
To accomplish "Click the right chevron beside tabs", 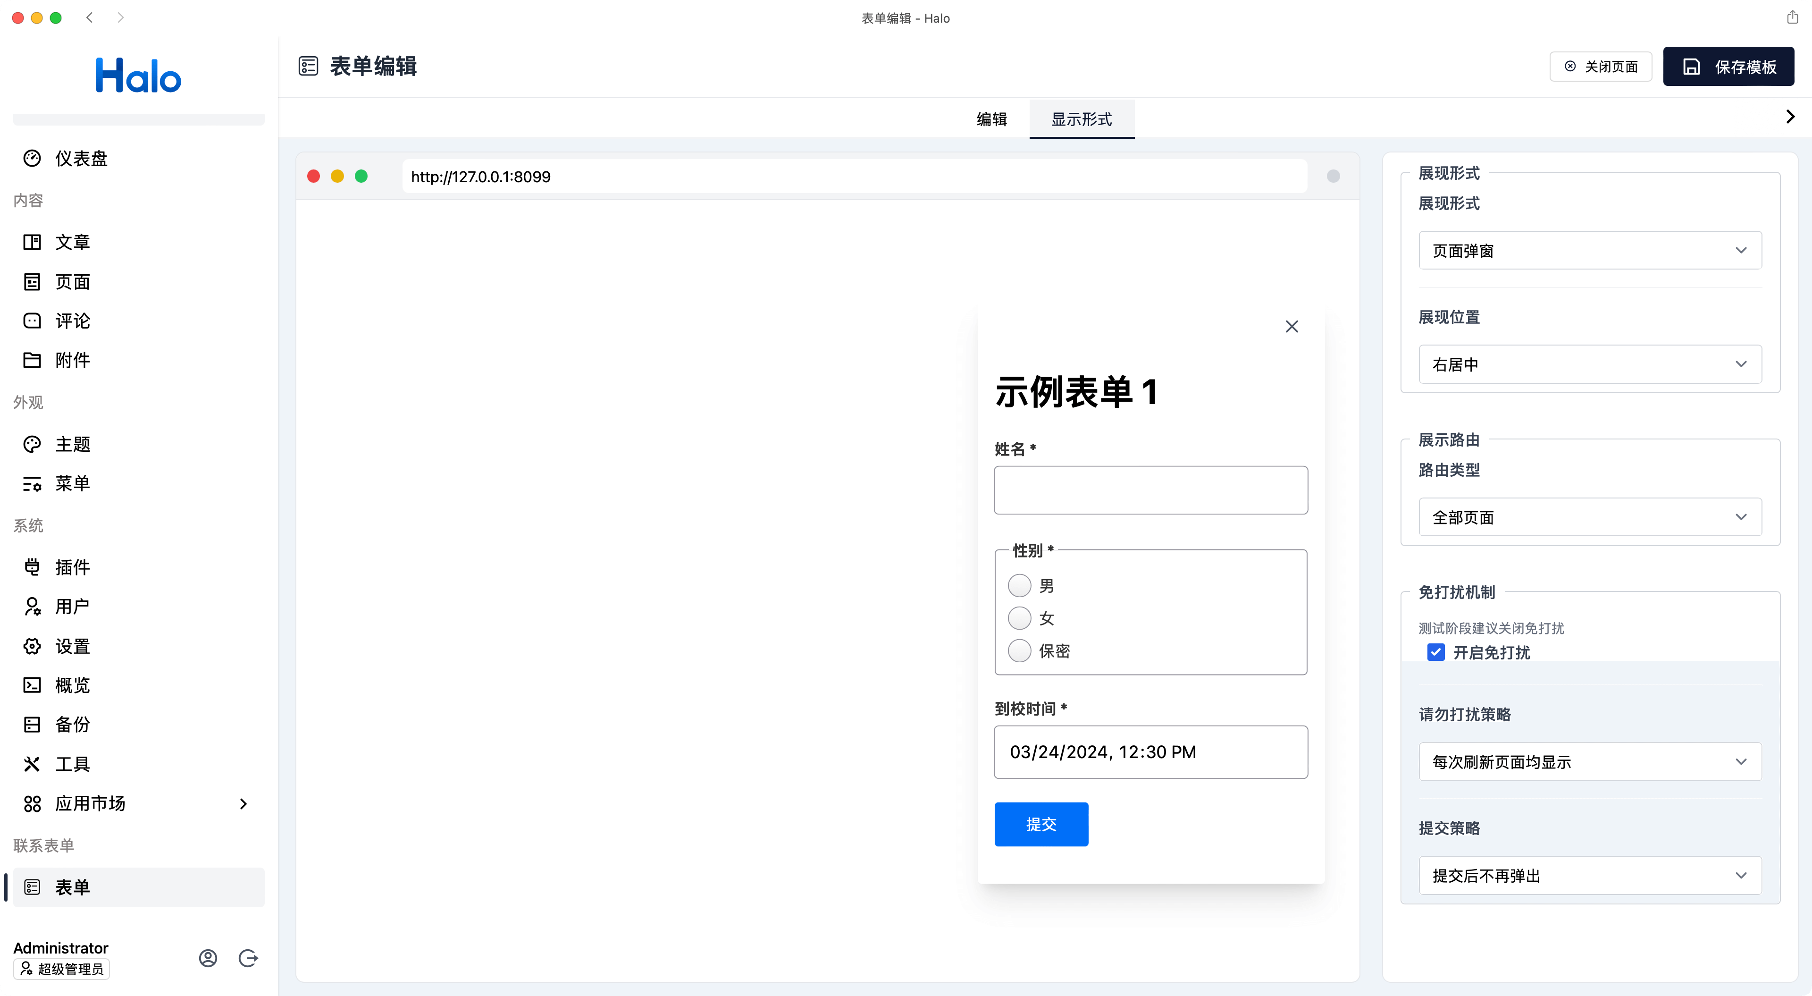I will (x=1791, y=117).
